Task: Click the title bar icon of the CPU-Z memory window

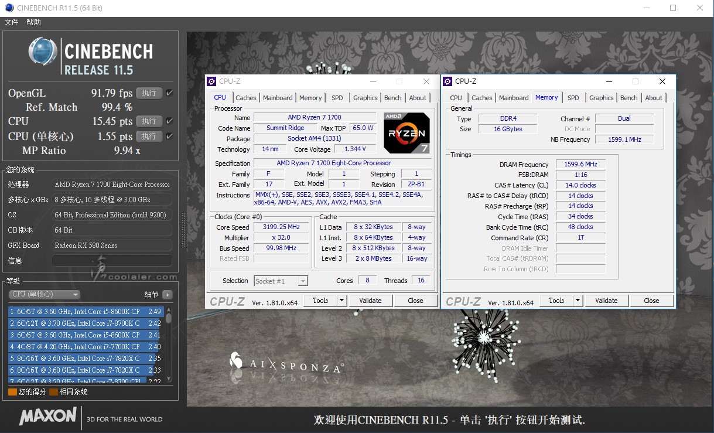Action: click(x=447, y=81)
